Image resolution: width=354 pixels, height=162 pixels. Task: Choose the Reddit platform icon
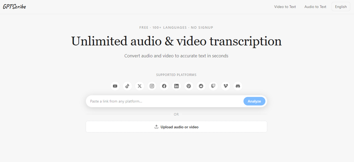[x=201, y=86]
